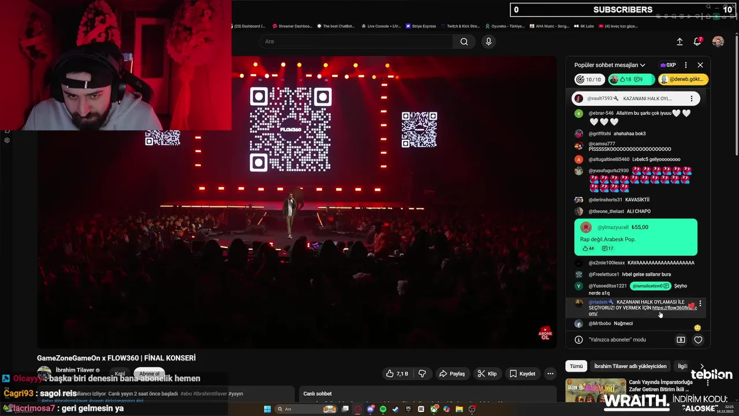Open live chat three-dot options menu
This screenshot has width=739, height=416.
click(x=686, y=65)
